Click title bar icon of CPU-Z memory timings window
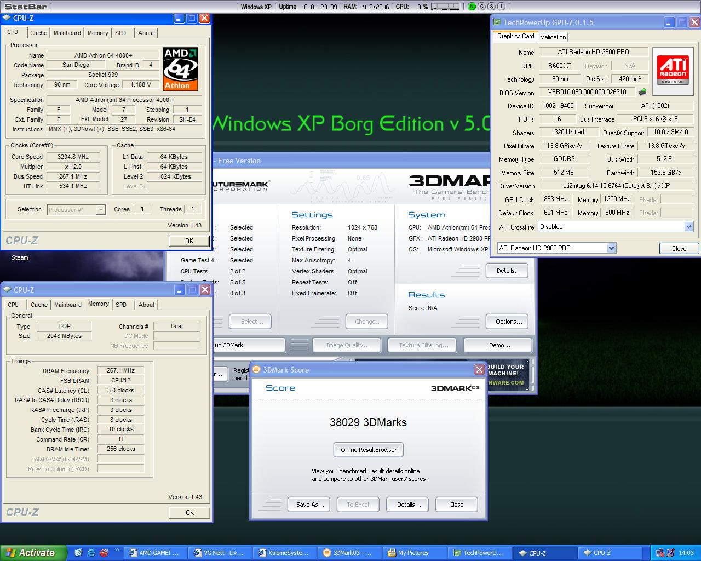This screenshot has height=561, width=701. (x=7, y=290)
